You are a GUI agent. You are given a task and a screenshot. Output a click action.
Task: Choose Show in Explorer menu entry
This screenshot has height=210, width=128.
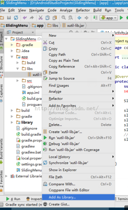click(78, 170)
